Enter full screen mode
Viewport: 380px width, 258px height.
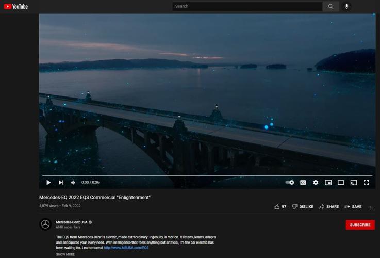pos(366,182)
